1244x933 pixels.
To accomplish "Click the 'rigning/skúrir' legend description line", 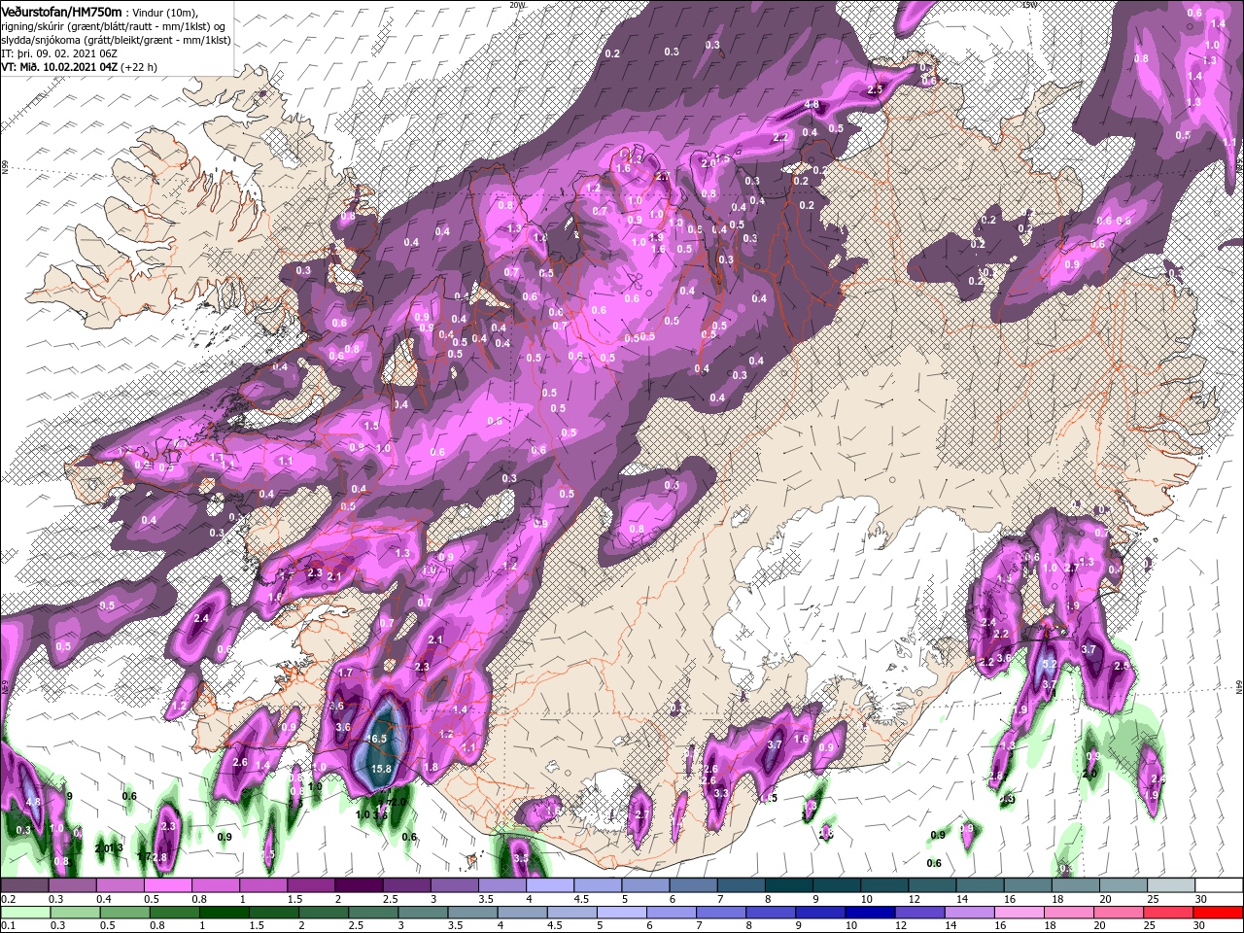I will (114, 27).
